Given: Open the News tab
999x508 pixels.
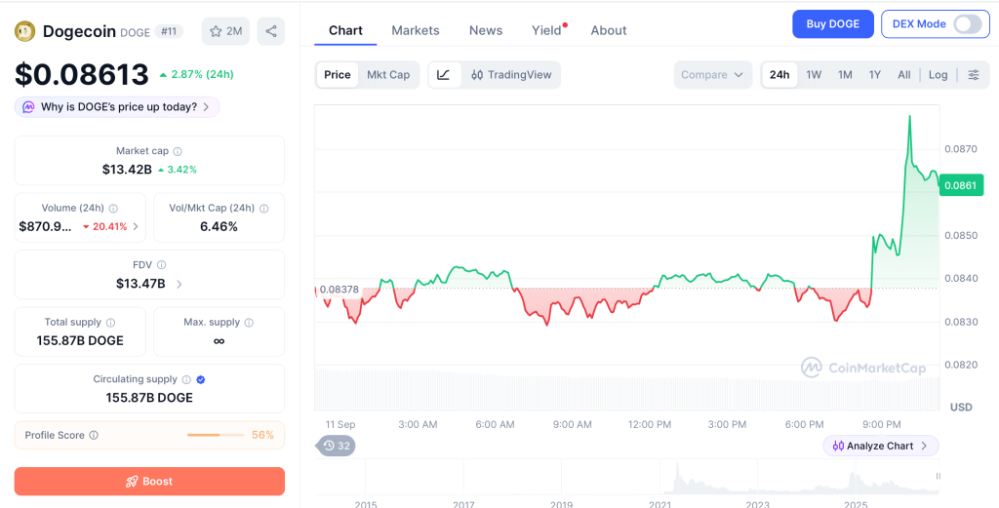Looking at the screenshot, I should (x=486, y=30).
